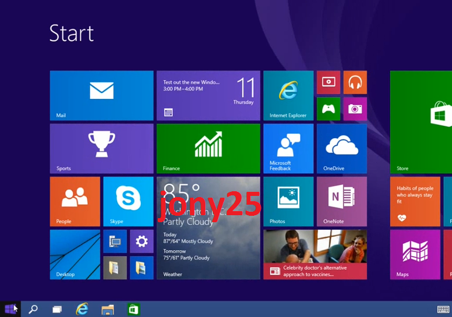Launch the Video small tile
452x317 pixels.
pyautogui.click(x=328, y=82)
